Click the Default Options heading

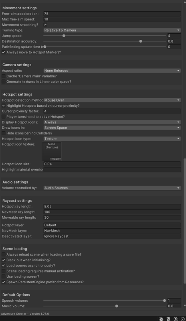click(16, 295)
